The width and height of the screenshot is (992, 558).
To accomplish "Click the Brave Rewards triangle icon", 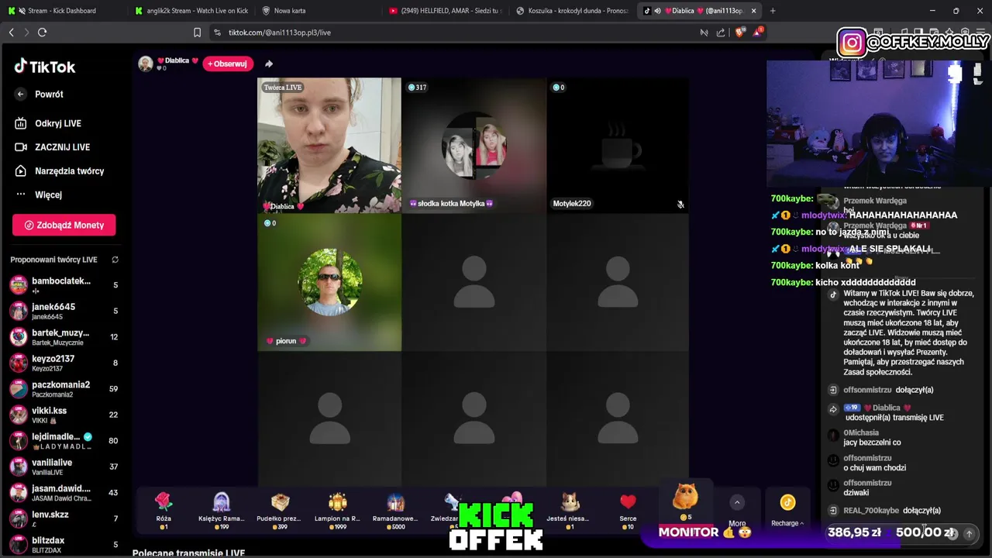I will pyautogui.click(x=757, y=33).
